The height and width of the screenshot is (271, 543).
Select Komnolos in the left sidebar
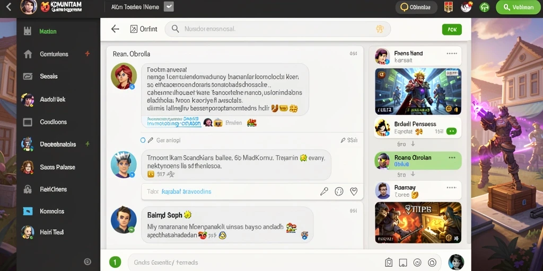(x=52, y=211)
